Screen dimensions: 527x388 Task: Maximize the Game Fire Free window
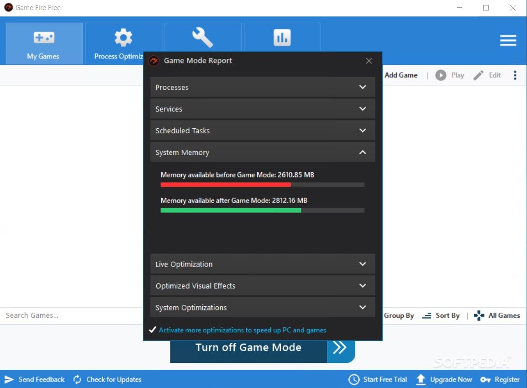tap(485, 8)
